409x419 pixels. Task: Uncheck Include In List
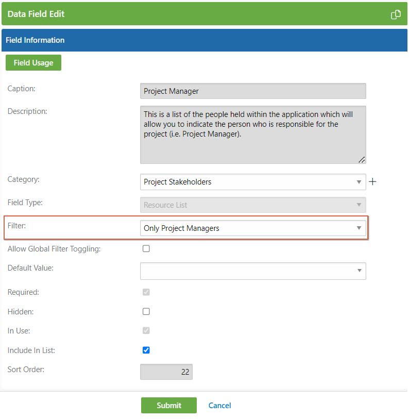[x=146, y=350]
